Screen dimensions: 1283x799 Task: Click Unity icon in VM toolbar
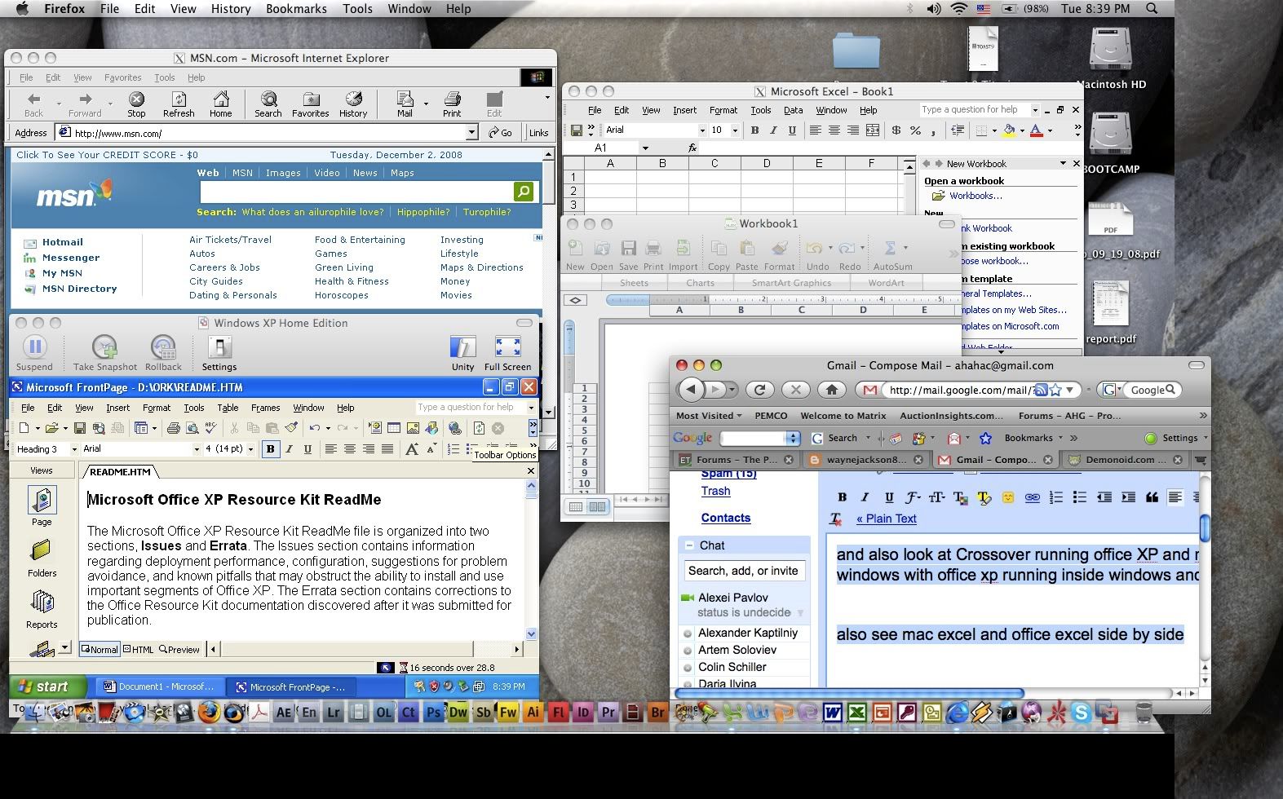tap(462, 347)
